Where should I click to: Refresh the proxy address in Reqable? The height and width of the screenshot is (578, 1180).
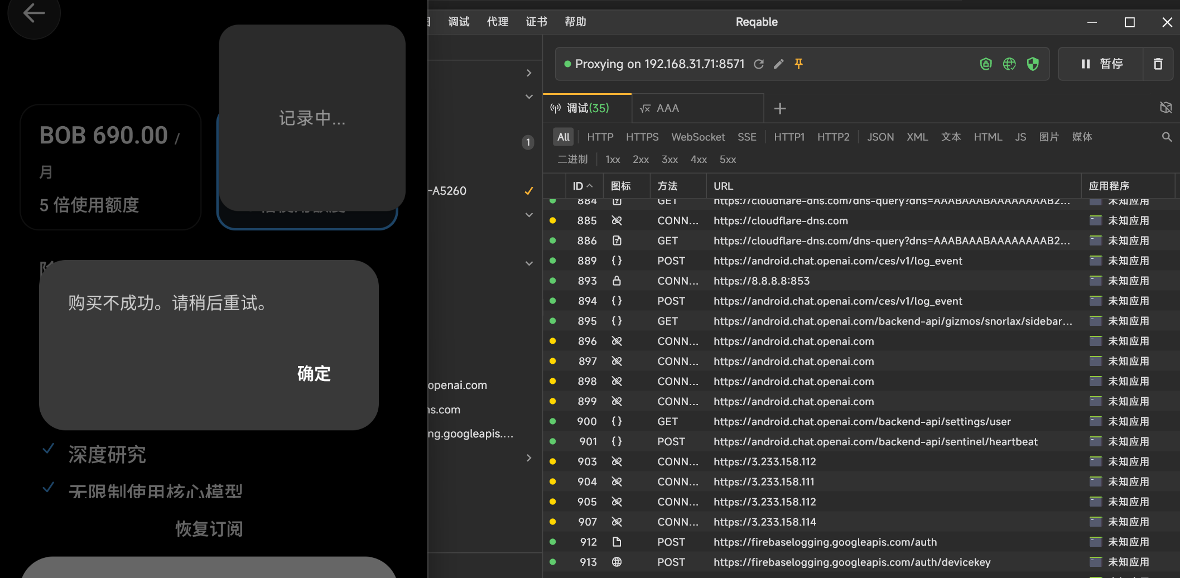[x=759, y=64]
